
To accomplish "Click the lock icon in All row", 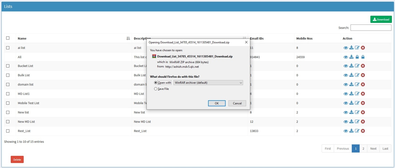I will 357,57.
